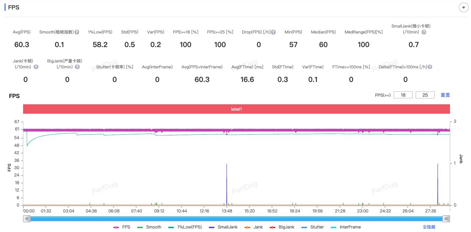The height and width of the screenshot is (232, 471).
Task: Click the Std(FPS) value 0.5
Action: 130,45
